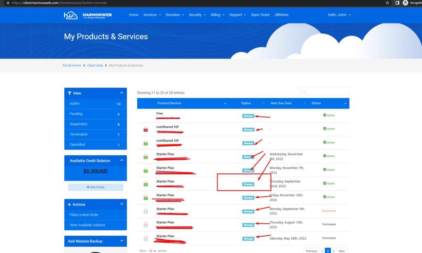
Task: Collapse the Available Credit Balance panel
Action: (x=122, y=161)
